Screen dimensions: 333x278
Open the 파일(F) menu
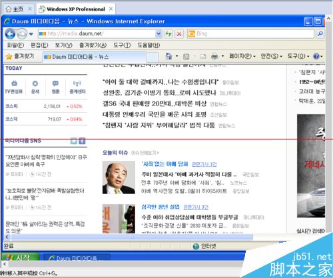click(x=15, y=45)
